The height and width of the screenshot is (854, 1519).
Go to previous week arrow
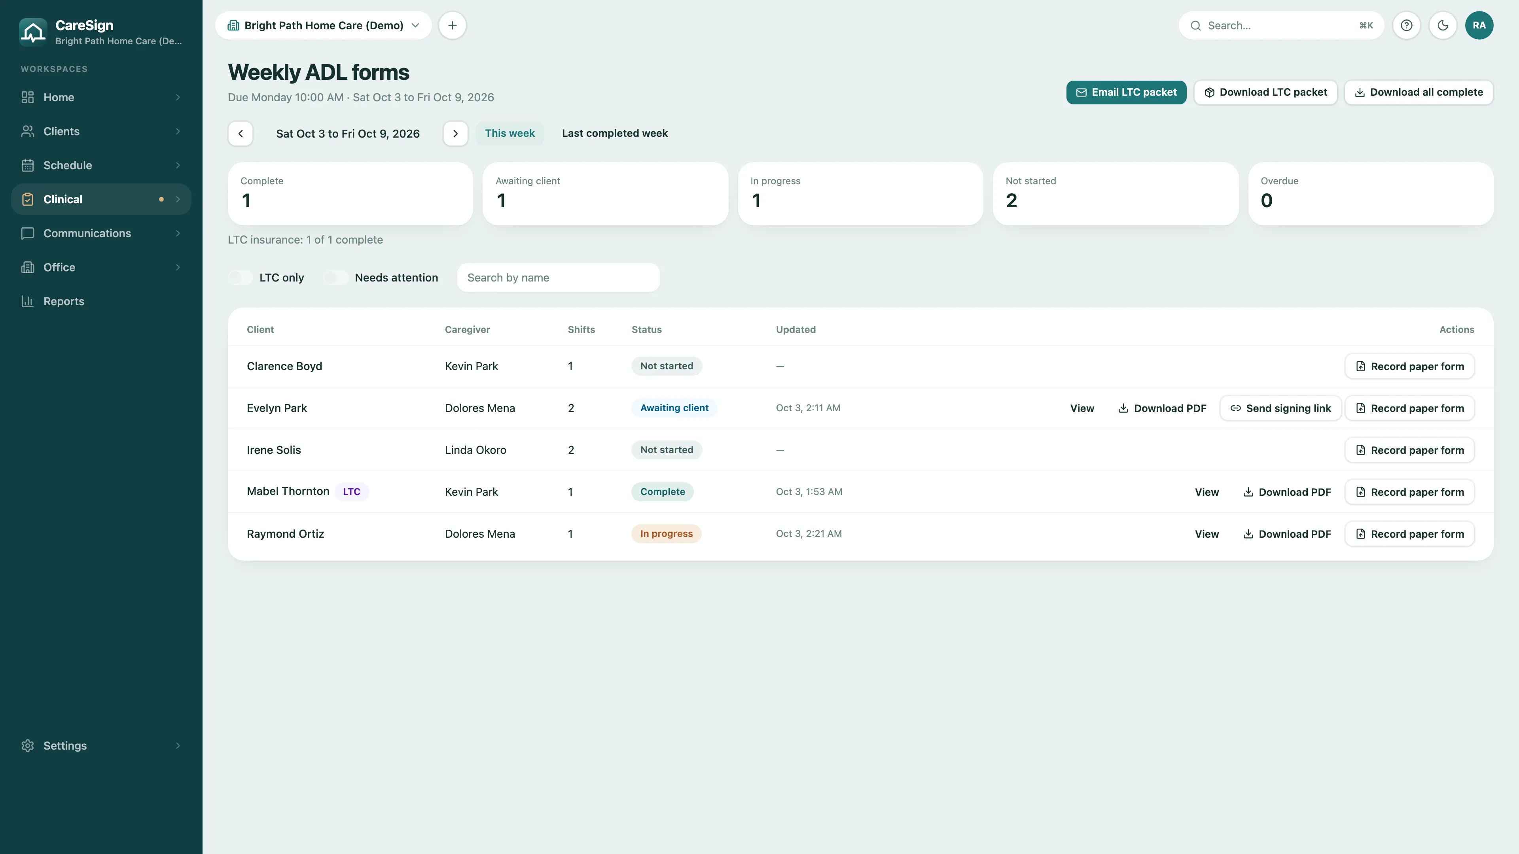pyautogui.click(x=241, y=134)
